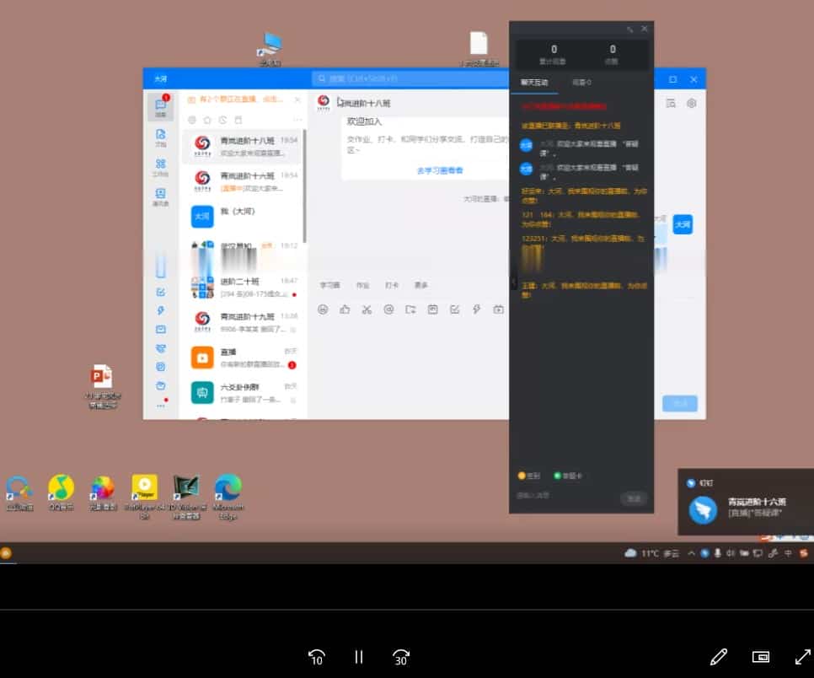Image resolution: width=814 pixels, height=678 pixels.
Task: Open Microsoft Edge desktop shortcut
Action: coord(228,492)
